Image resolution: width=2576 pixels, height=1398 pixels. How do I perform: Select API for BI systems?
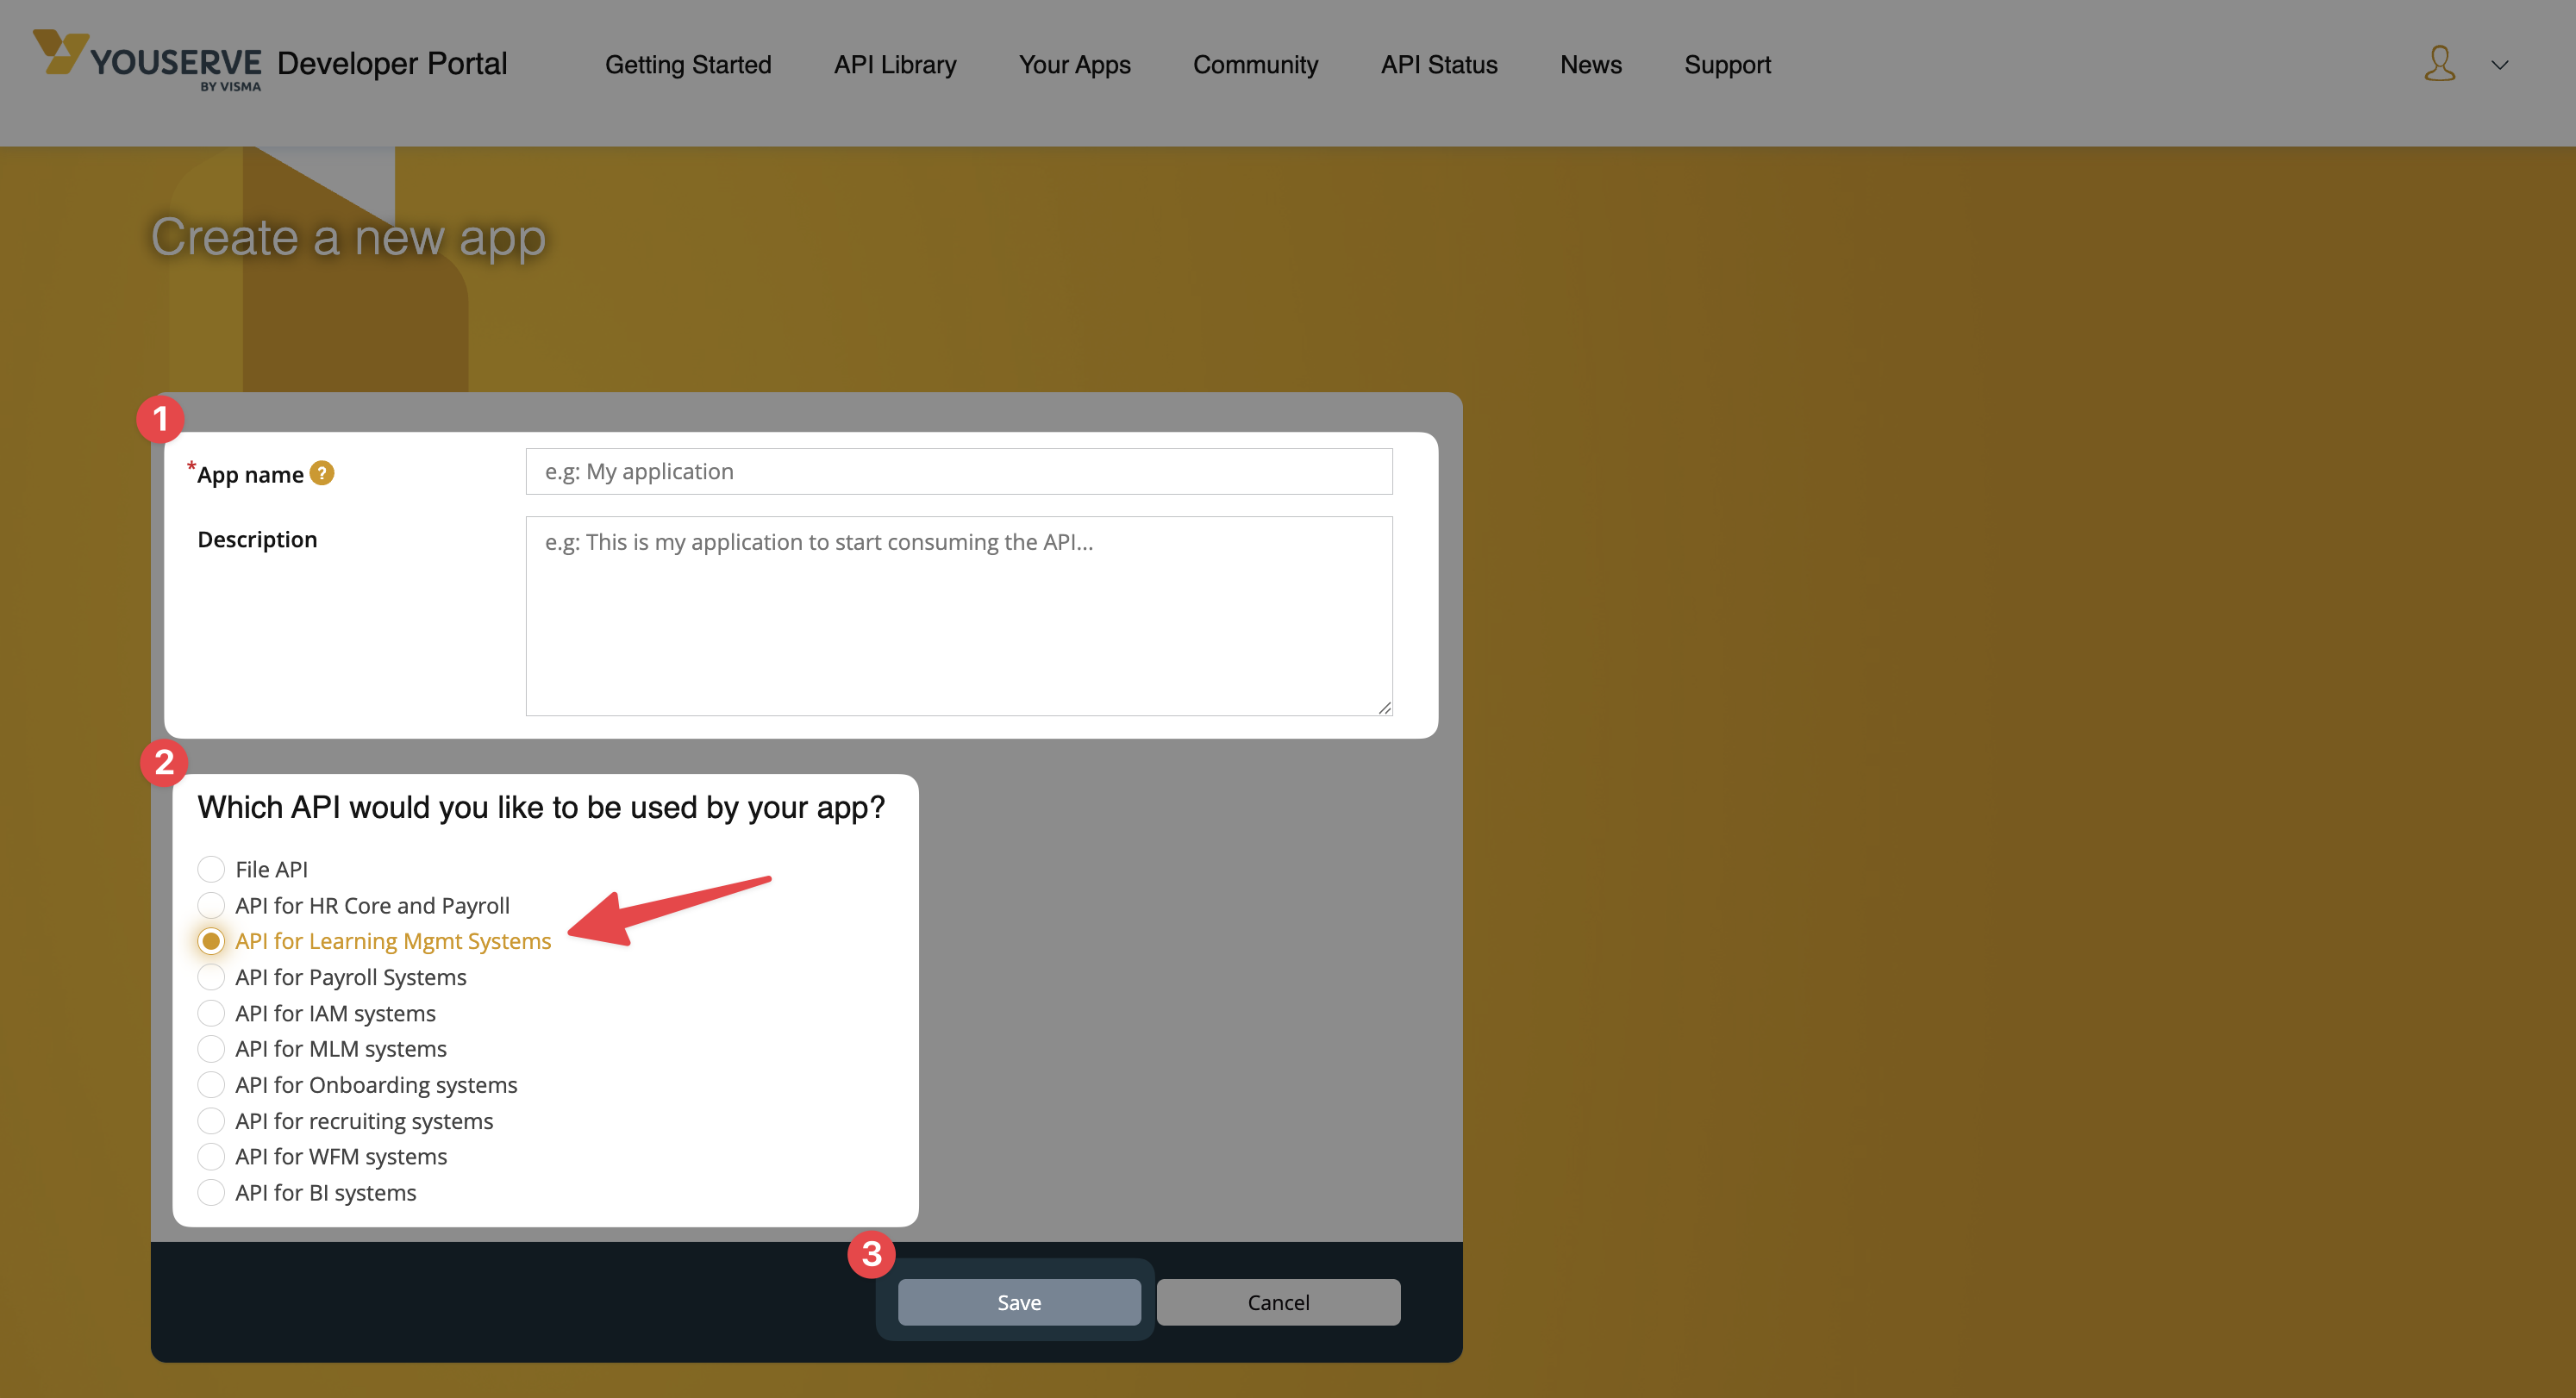(211, 1193)
